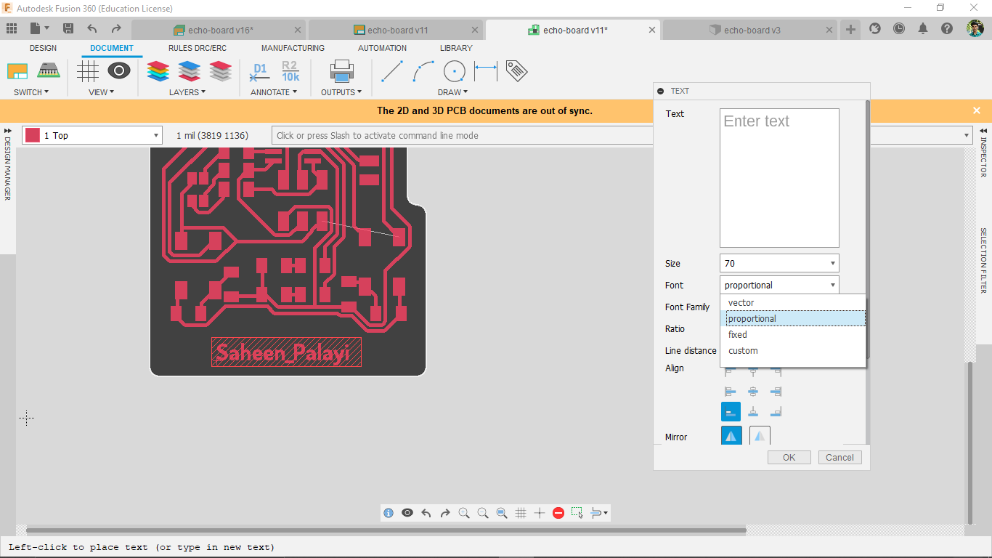The image size is (992, 558).
Task: Select the tag attribute tool icon
Action: [x=516, y=70]
